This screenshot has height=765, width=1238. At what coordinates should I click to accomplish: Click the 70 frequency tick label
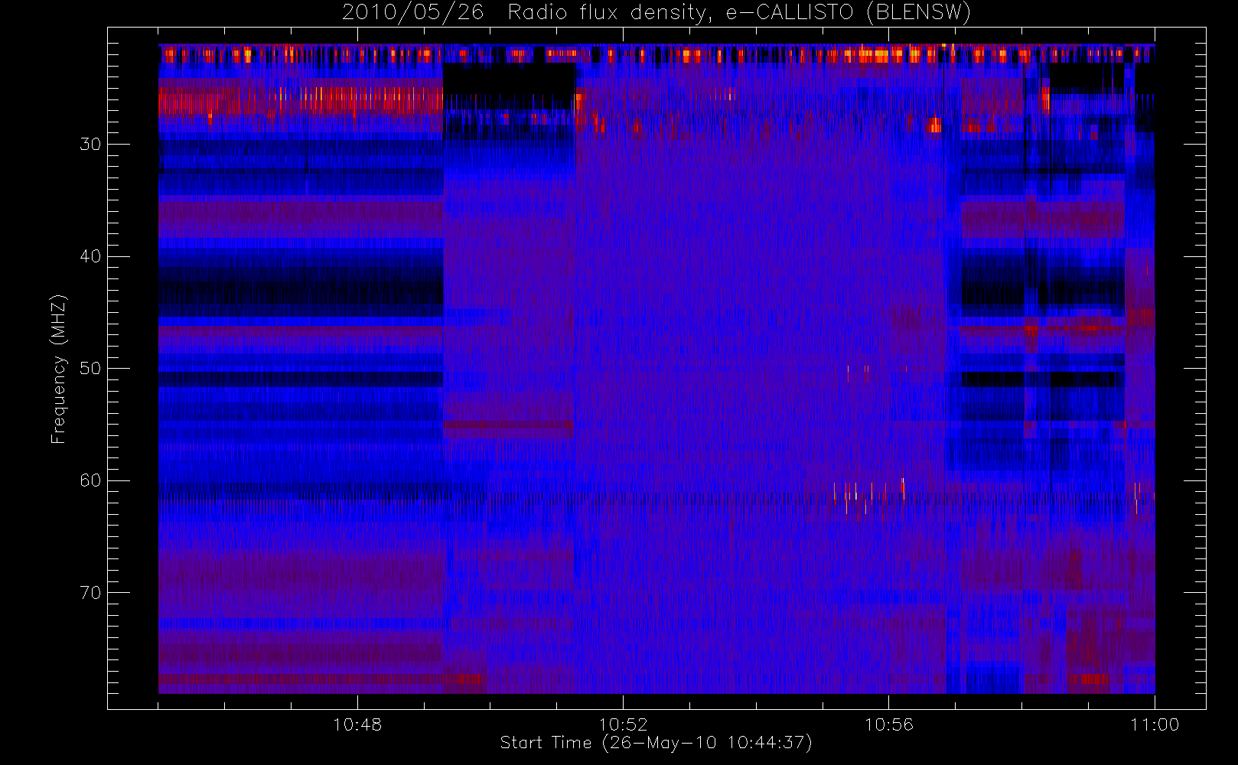click(x=90, y=592)
